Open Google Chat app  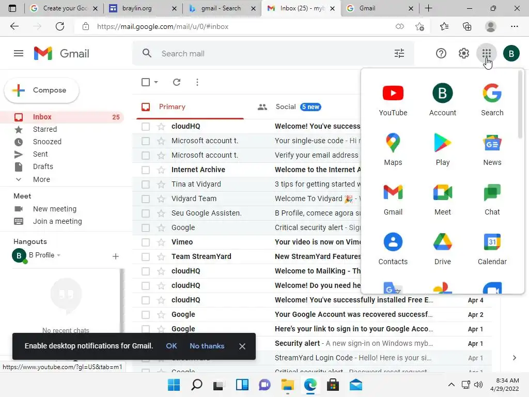[492, 199]
